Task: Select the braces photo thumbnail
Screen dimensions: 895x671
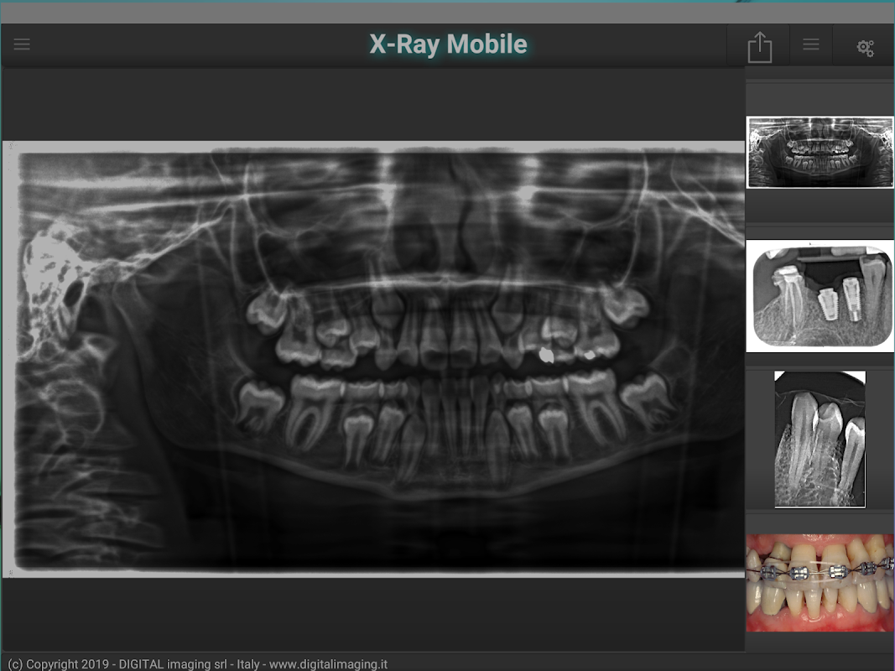Action: (x=820, y=583)
